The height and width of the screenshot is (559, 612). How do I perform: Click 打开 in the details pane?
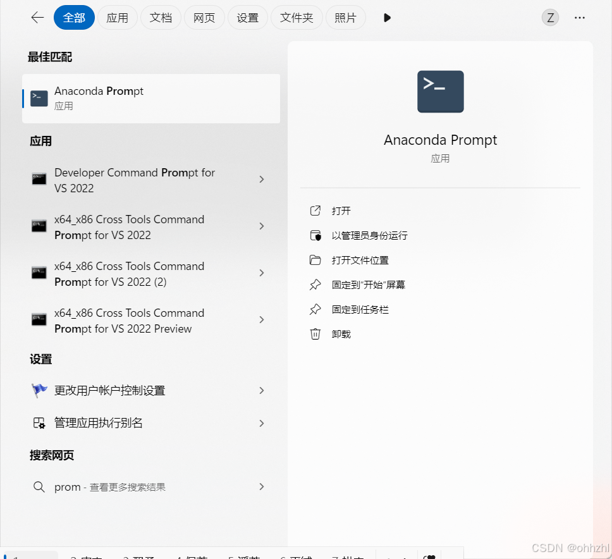click(x=341, y=211)
